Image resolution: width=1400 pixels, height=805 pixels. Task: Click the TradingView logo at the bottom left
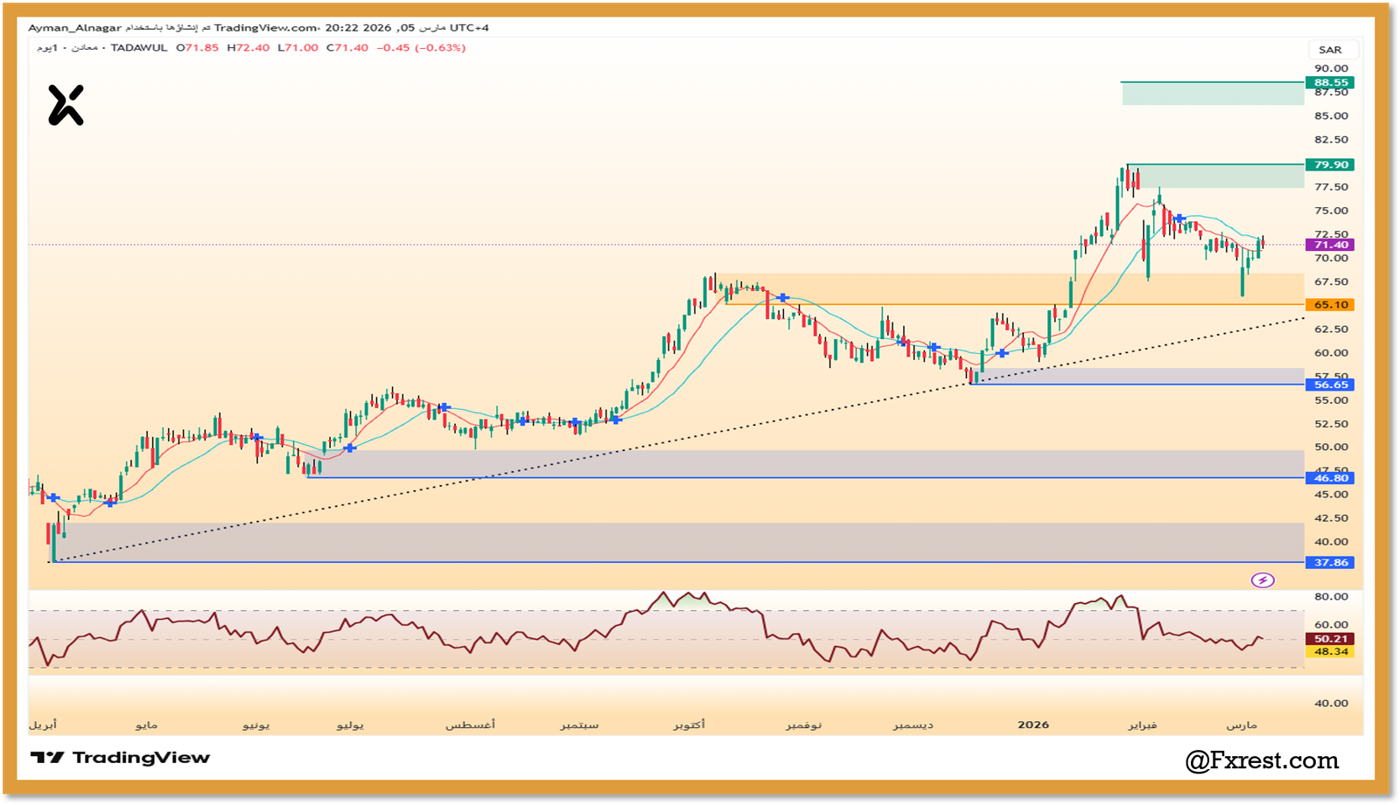[x=120, y=758]
